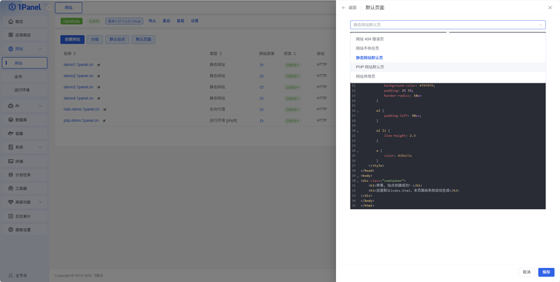The height and width of the screenshot is (282, 560).
Task: Click the 默认站点 button
Action: 117,39
